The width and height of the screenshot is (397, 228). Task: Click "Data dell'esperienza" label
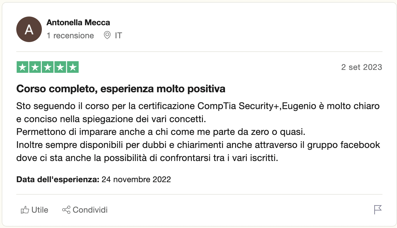click(x=58, y=179)
